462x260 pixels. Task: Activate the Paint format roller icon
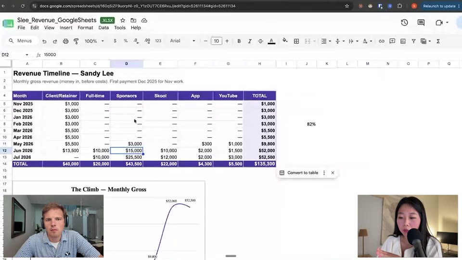[x=76, y=41]
